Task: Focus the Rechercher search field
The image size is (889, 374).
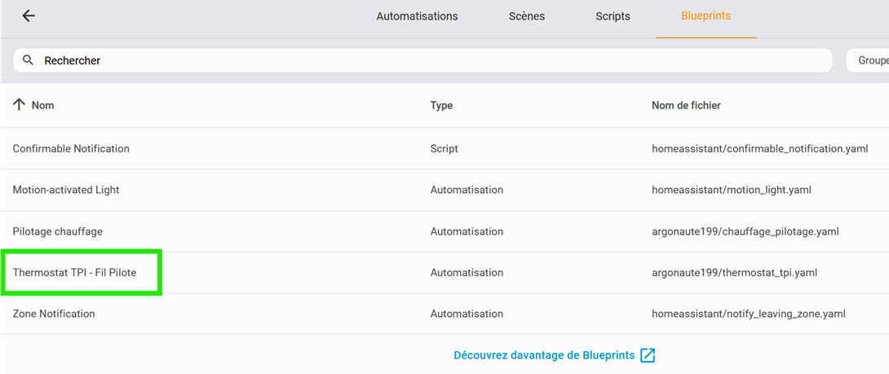Action: tap(422, 60)
